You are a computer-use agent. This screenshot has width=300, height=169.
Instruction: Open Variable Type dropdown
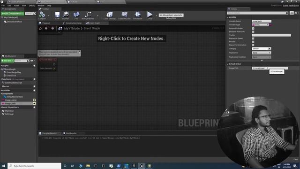(261, 25)
